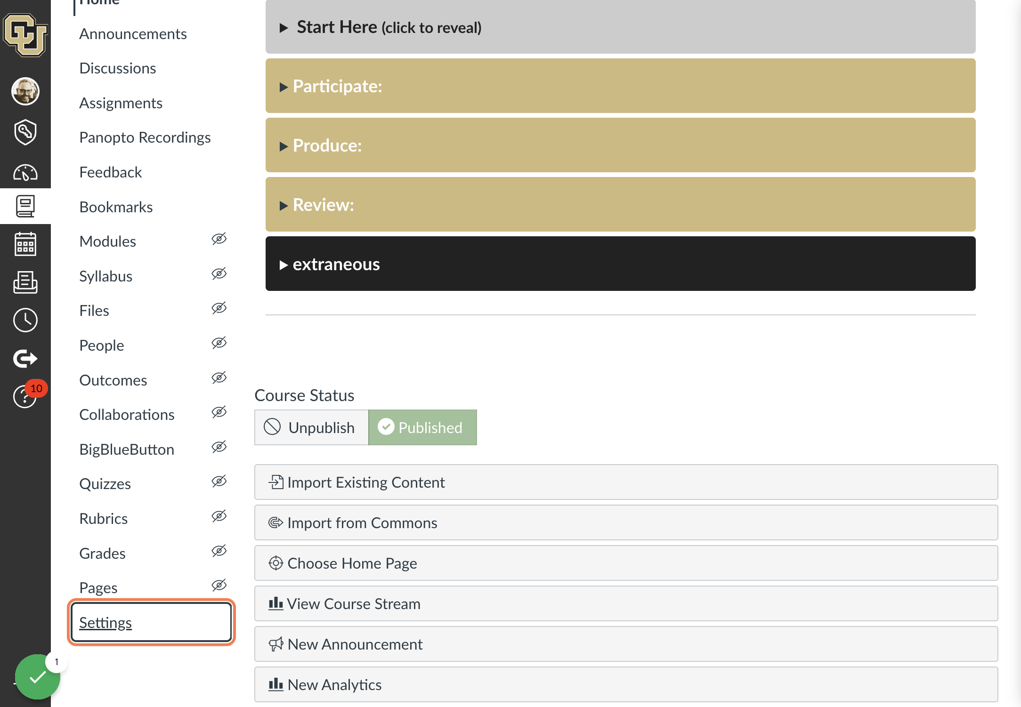
Task: Open Panopto Recordings in course menu
Action: 145,137
